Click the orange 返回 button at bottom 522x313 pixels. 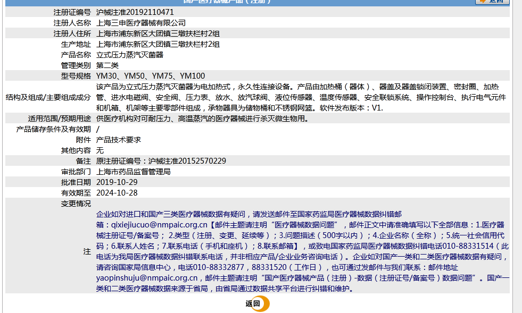[258, 303]
